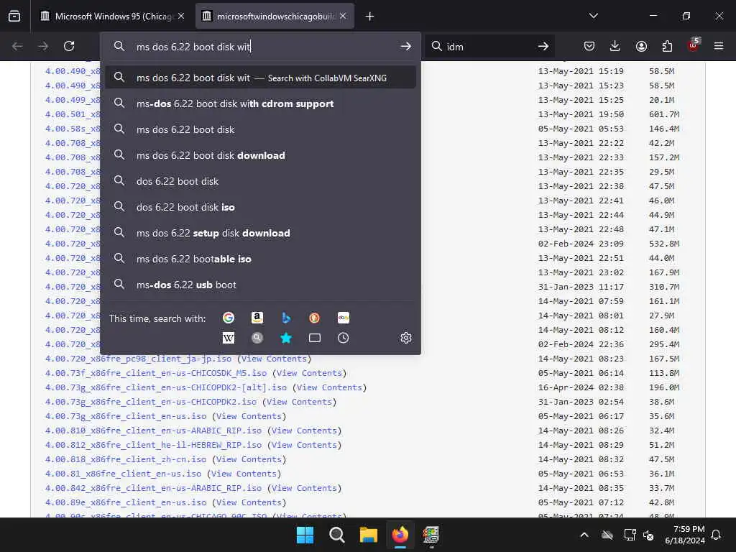Viewport: 736px width, 552px height.
Task: Open the Windows Start menu
Action: click(305, 535)
